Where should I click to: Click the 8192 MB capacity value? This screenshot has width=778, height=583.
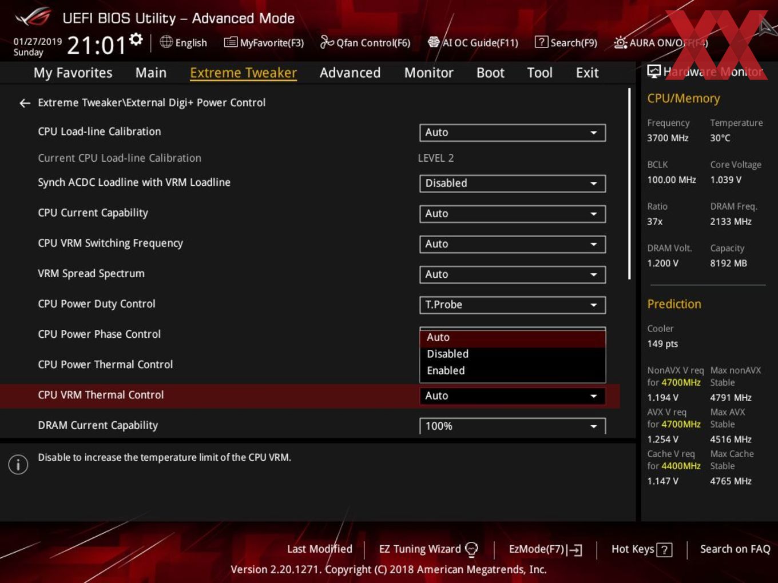[x=728, y=263]
